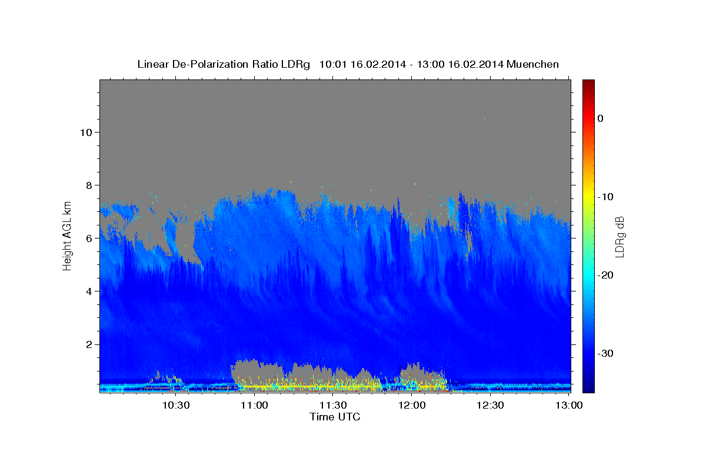Click the grey gap in the cloud near 10:35
Screen dimensions: 706x471
(186, 243)
